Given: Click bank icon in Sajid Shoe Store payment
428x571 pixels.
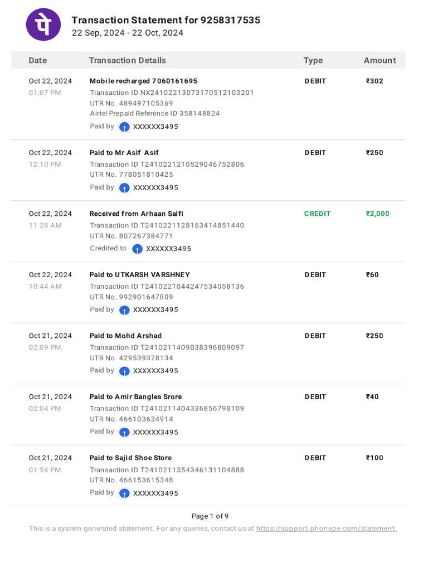Looking at the screenshot, I should [124, 493].
